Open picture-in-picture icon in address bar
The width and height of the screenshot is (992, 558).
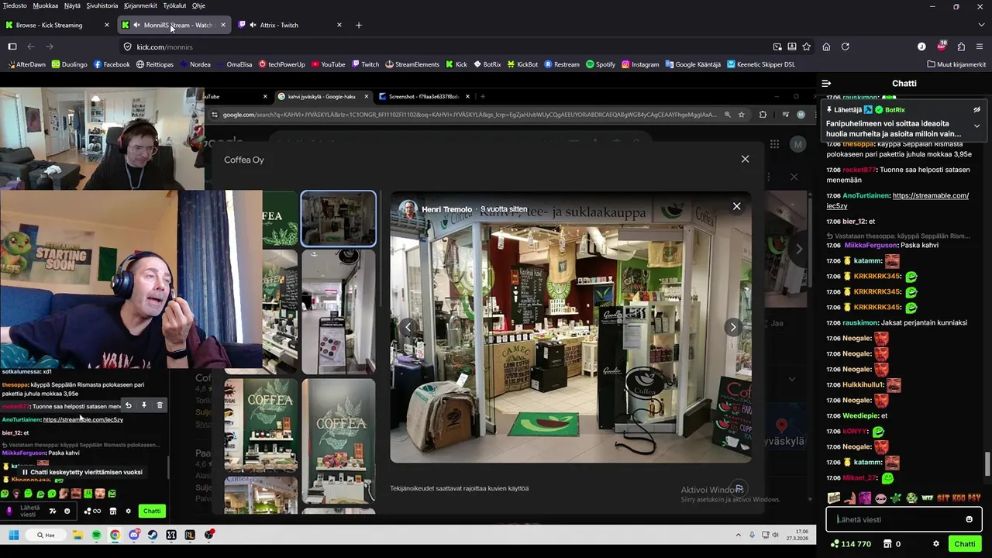coord(777,46)
